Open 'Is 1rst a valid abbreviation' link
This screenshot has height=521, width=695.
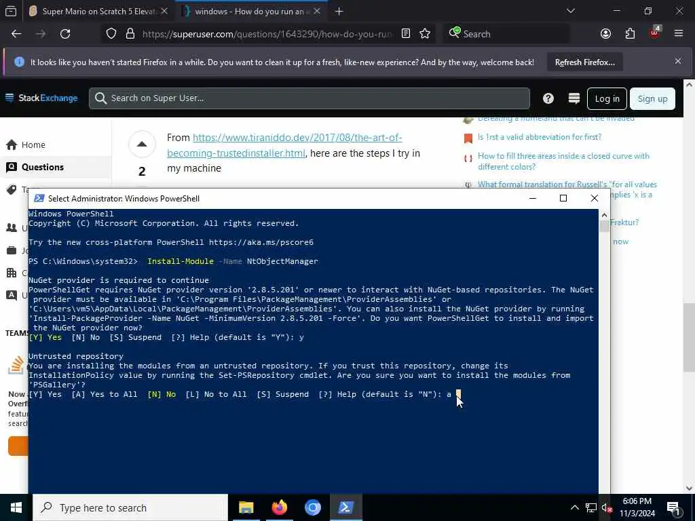[540, 137]
